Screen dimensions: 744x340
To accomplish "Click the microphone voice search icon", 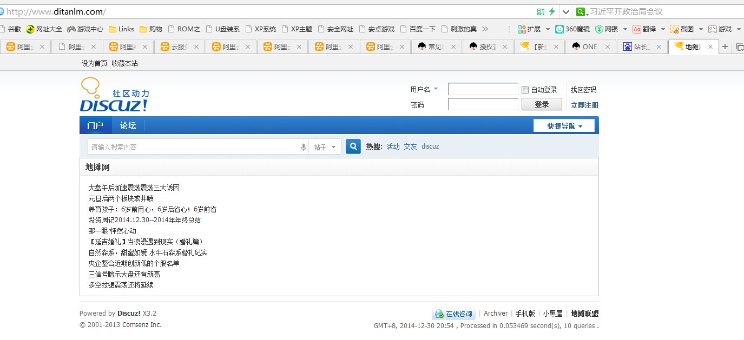I will (x=304, y=147).
